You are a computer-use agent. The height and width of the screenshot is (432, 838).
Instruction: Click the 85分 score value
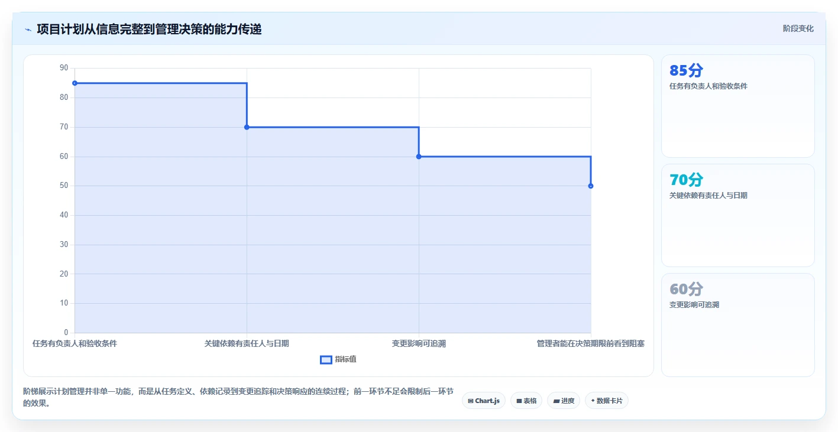[x=686, y=70]
